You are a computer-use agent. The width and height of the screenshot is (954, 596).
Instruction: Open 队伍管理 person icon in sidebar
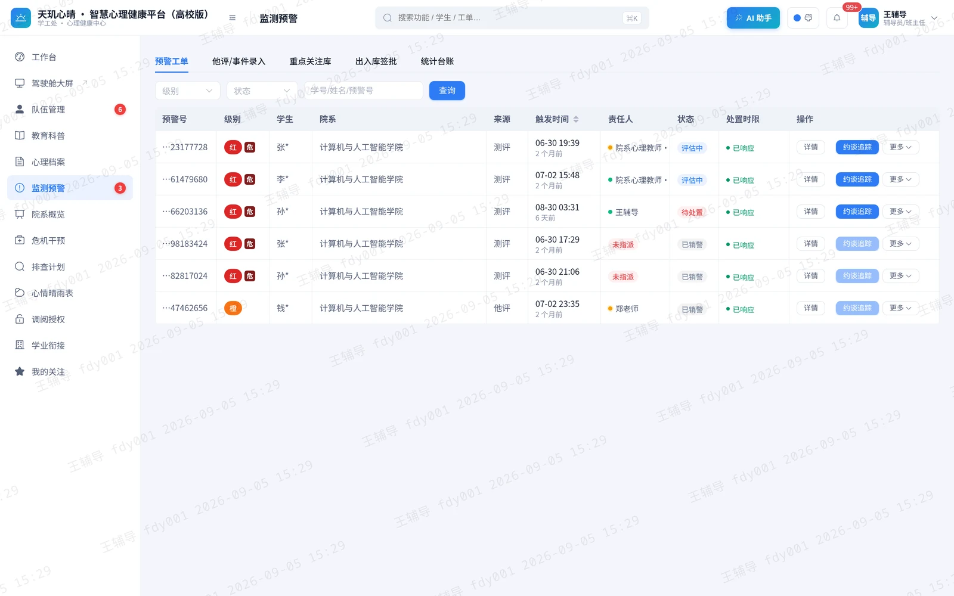point(20,110)
